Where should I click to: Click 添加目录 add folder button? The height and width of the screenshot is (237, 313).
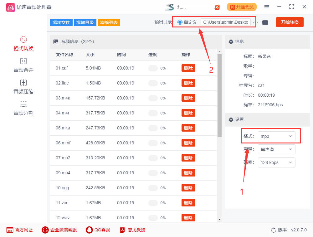(85, 22)
